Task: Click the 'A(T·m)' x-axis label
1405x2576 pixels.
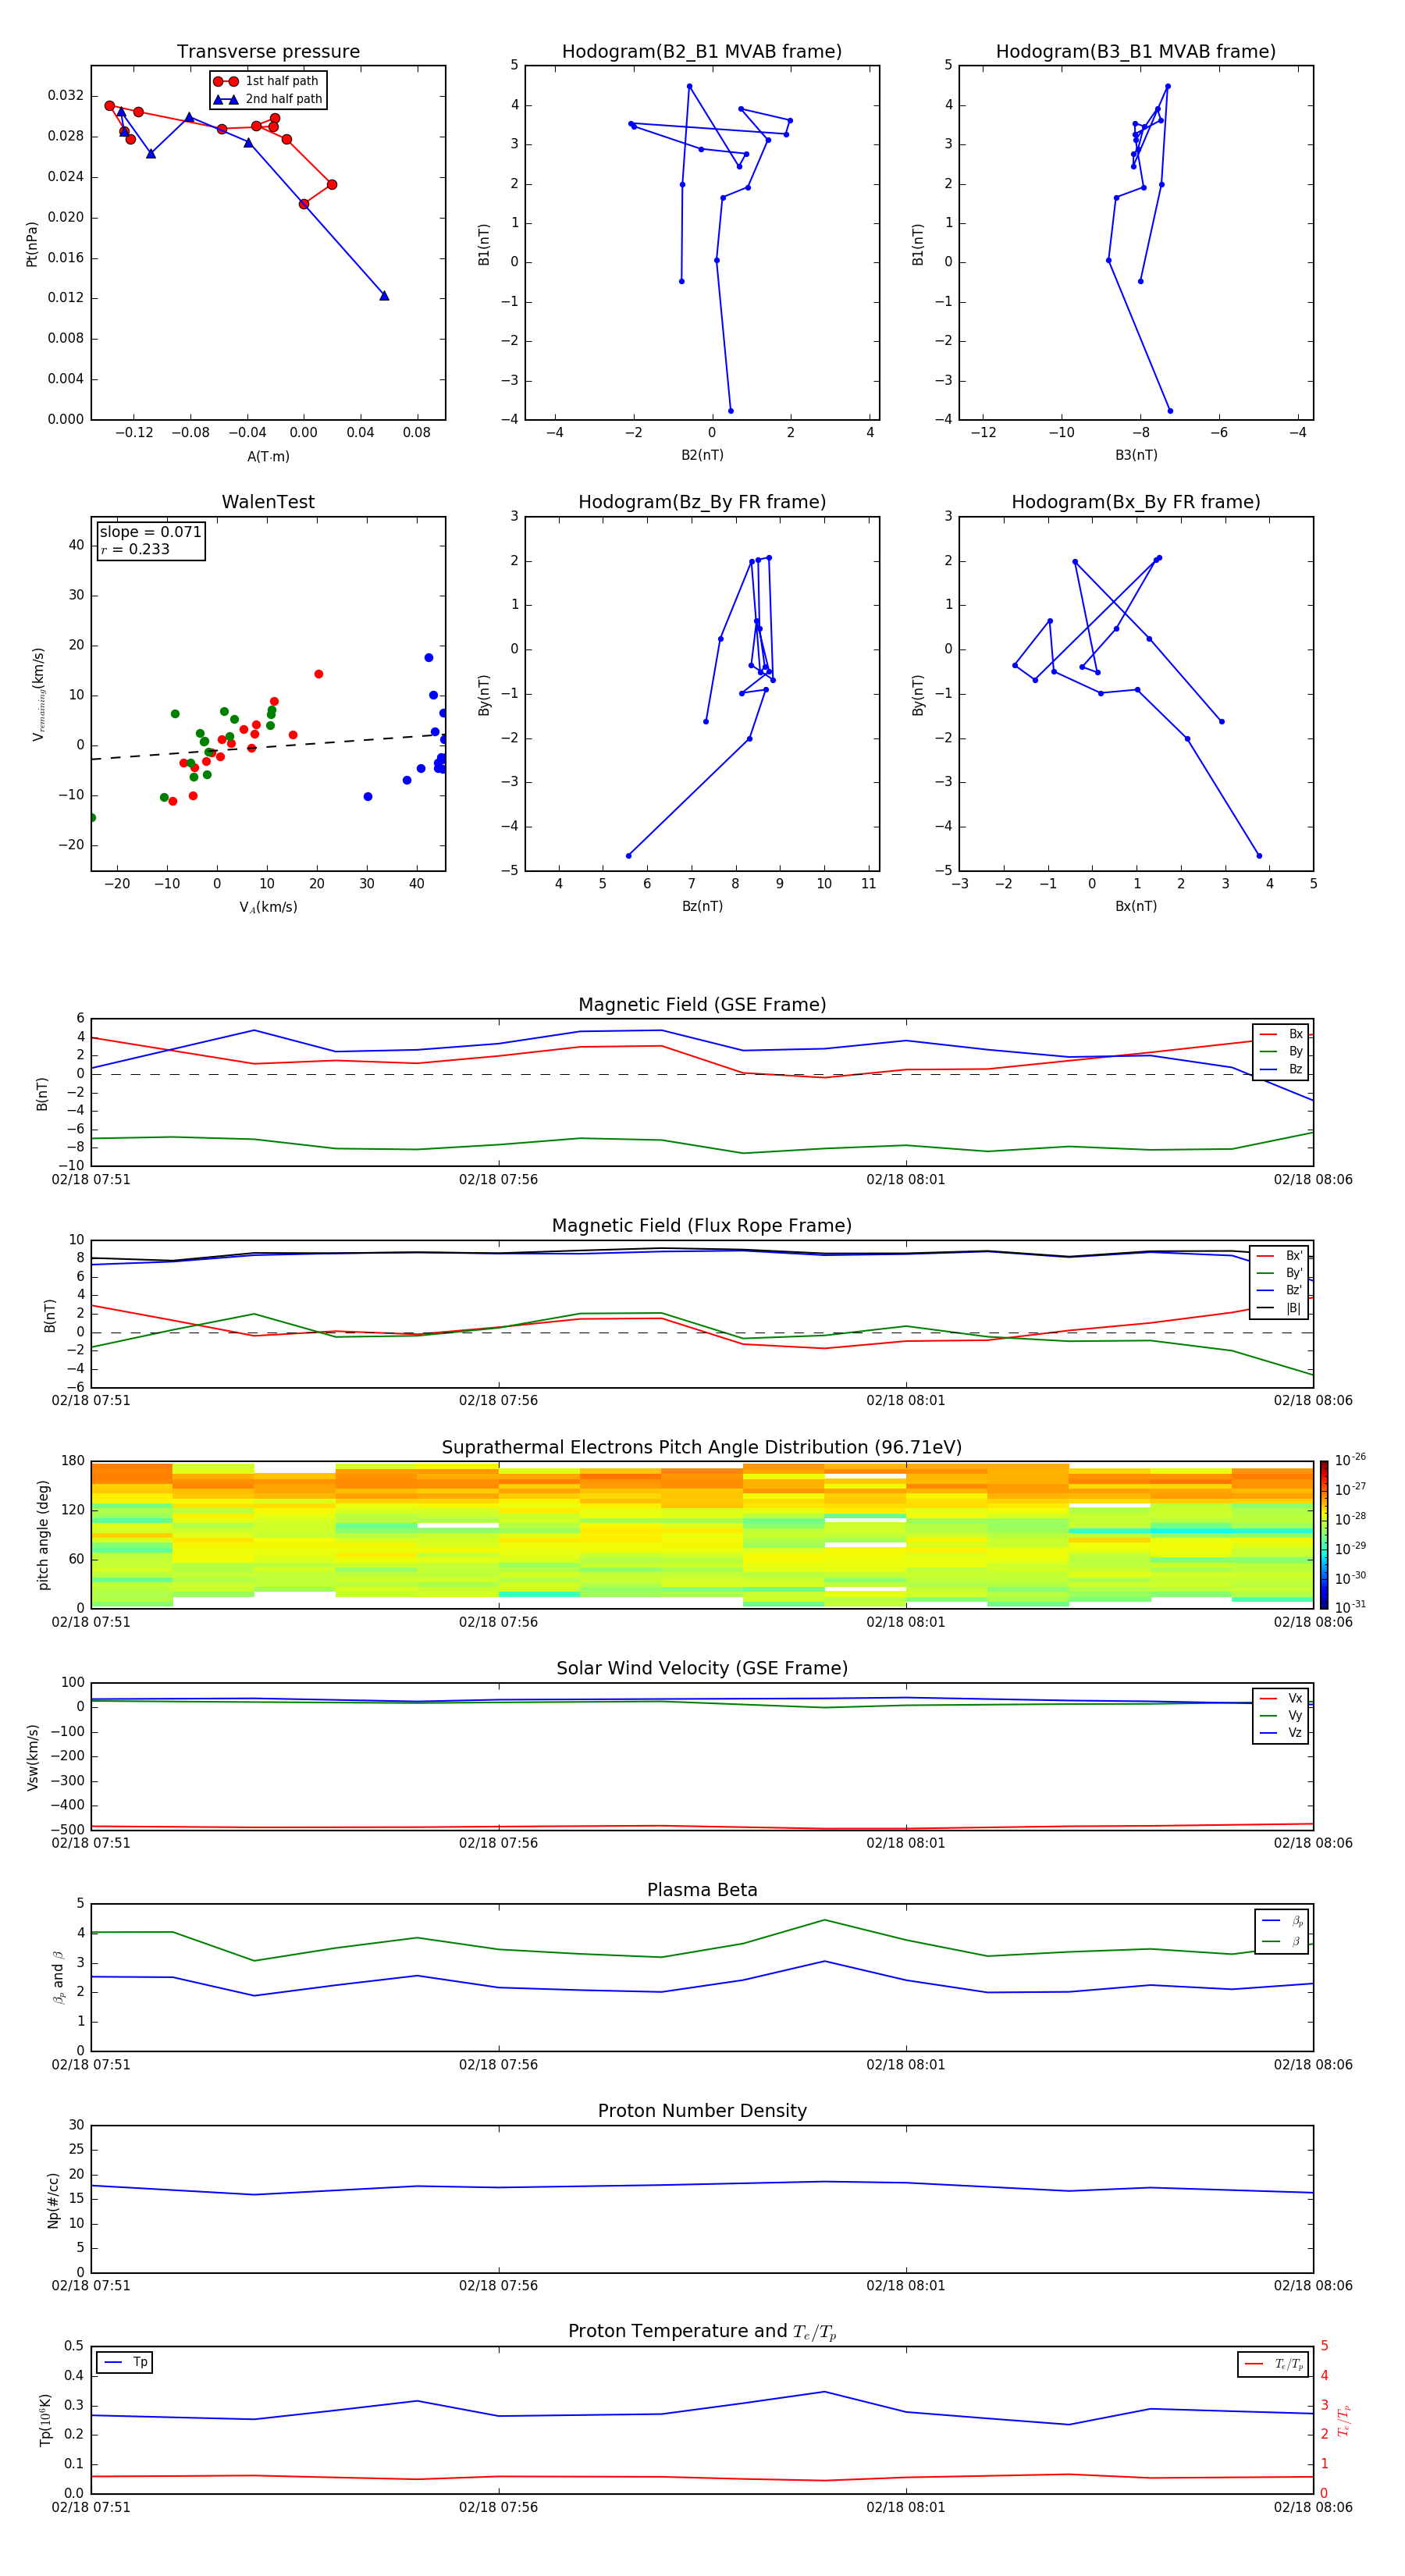Action: [268, 456]
